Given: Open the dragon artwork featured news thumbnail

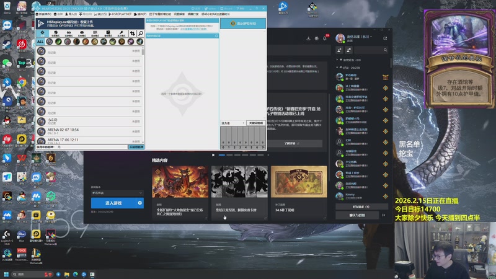Looking at the screenshot, I should 180,182.
